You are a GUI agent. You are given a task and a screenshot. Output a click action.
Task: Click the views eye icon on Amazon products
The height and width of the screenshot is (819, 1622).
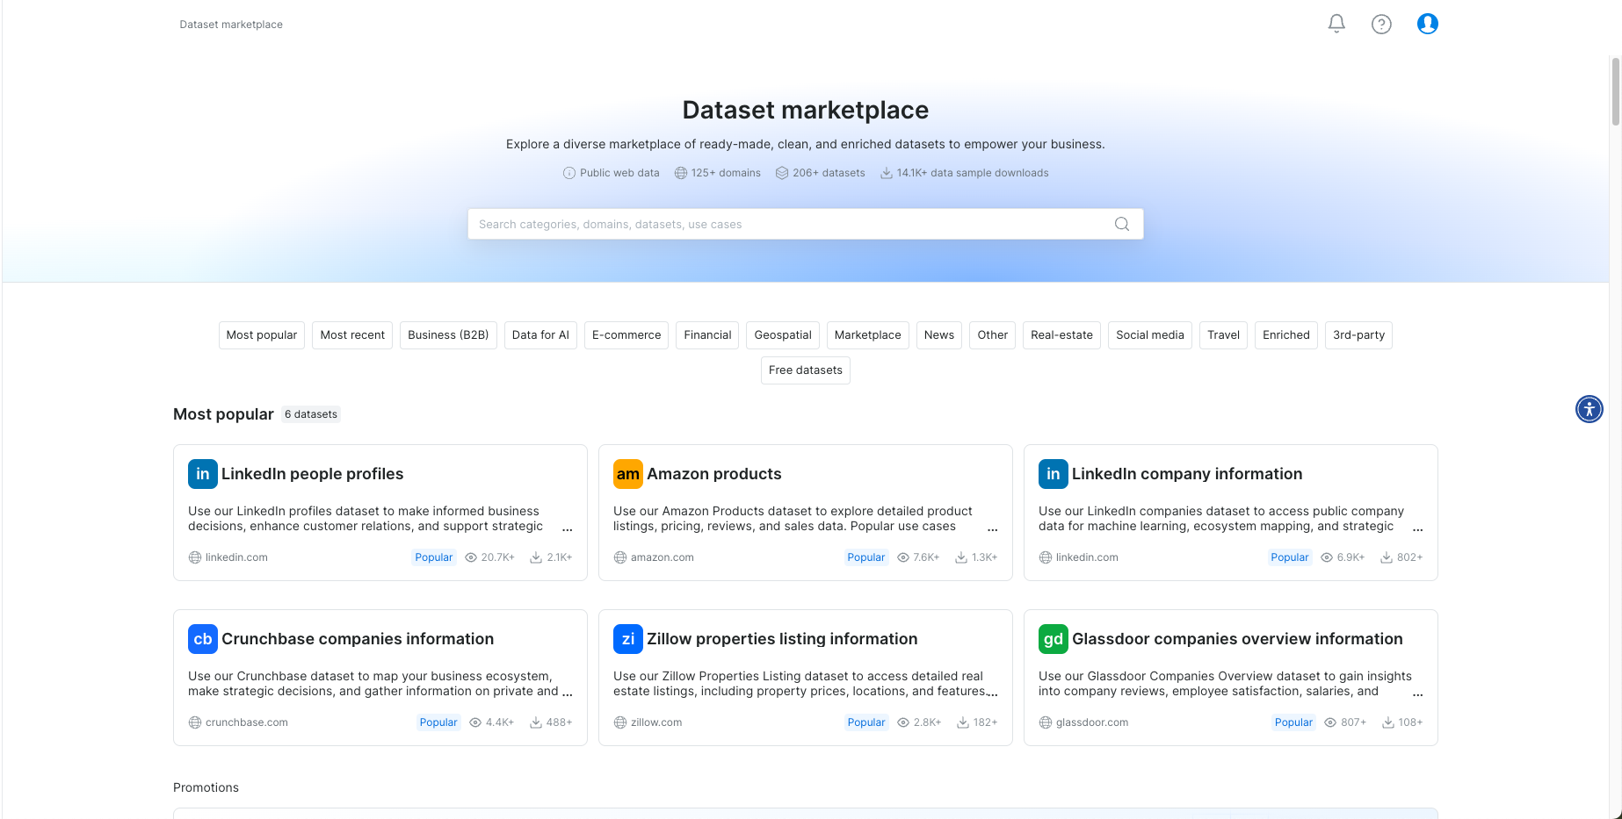tap(903, 557)
